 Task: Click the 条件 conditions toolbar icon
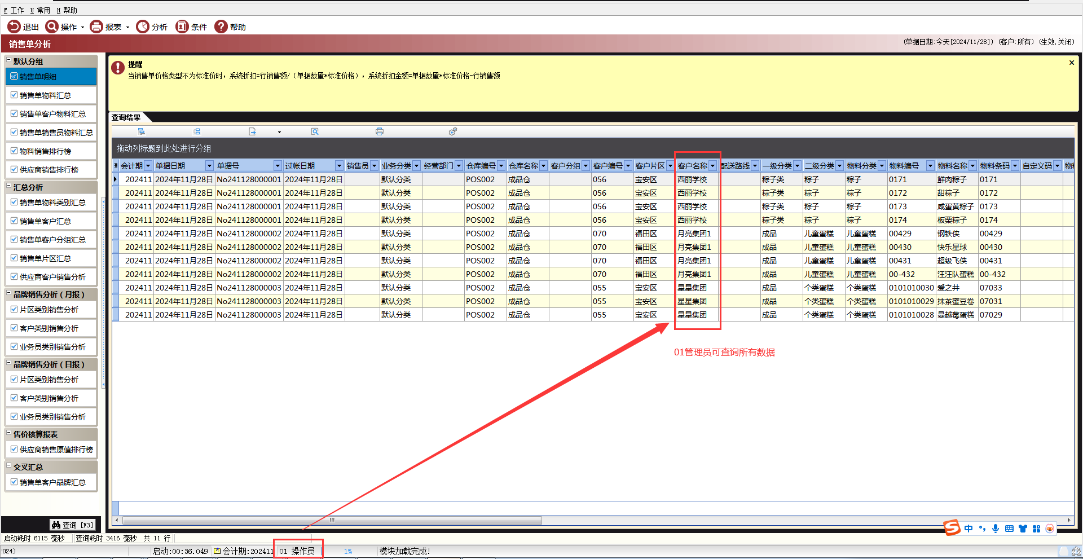pos(182,27)
